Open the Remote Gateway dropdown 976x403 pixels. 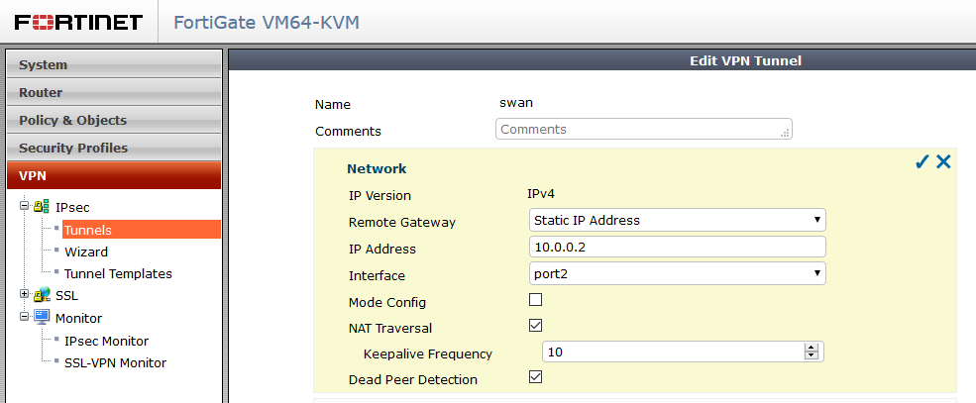677,220
